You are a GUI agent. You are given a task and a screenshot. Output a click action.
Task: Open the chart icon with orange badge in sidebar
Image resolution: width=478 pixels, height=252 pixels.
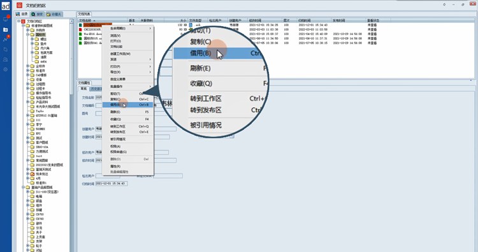coord(6,39)
